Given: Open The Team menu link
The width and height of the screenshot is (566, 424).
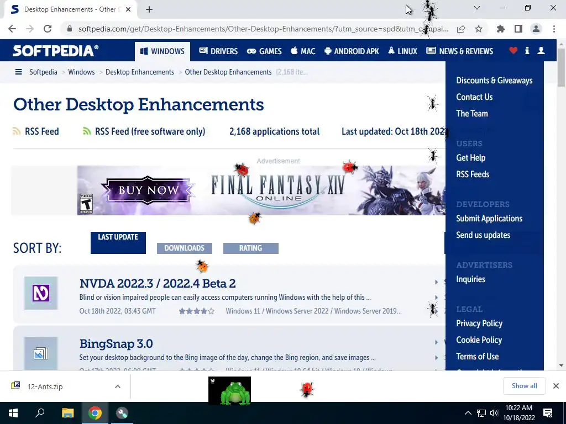Looking at the screenshot, I should click(x=472, y=114).
